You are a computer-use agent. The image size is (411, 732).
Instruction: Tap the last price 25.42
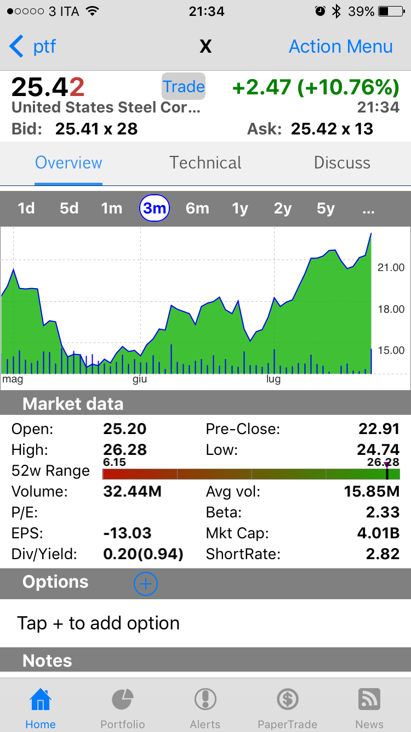(48, 87)
